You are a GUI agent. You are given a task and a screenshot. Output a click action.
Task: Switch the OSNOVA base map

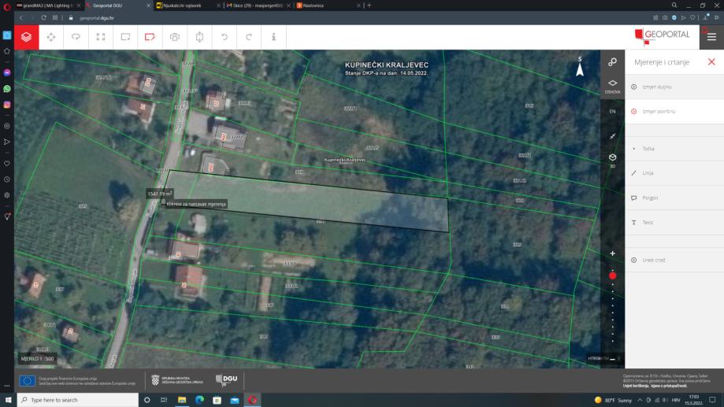click(612, 87)
